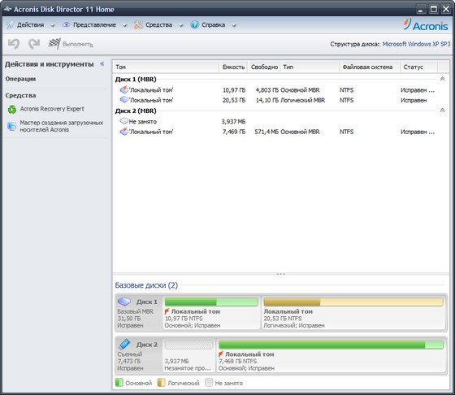Launch Acronis Recovery Expert
The height and width of the screenshot is (395, 455).
[52, 109]
